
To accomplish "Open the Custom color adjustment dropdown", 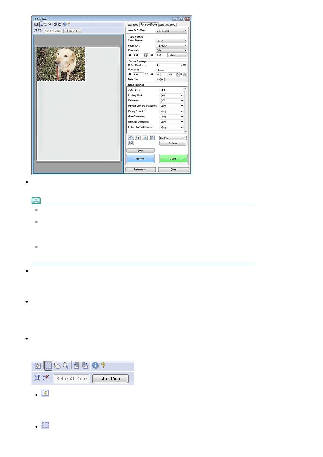I will tap(173, 138).
